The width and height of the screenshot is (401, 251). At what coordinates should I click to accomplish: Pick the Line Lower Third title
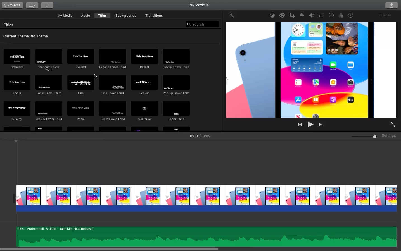[x=113, y=83]
